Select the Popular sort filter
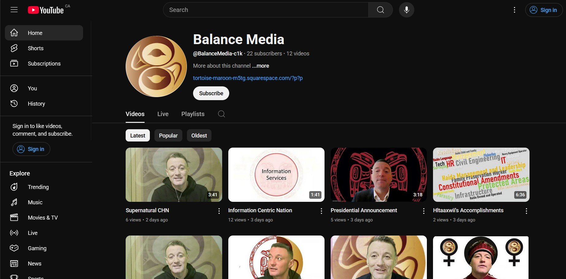The image size is (566, 279). coord(168,135)
